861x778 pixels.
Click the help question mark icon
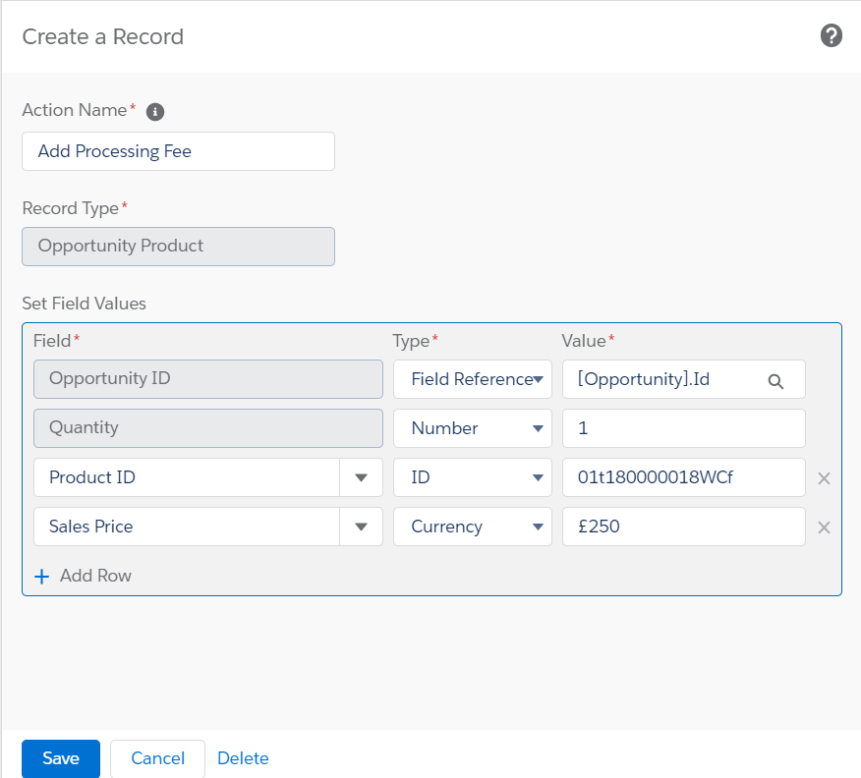tap(831, 36)
